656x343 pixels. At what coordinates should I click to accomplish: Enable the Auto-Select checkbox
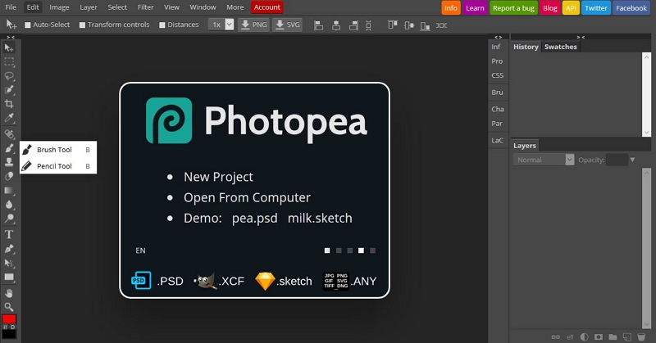point(28,25)
